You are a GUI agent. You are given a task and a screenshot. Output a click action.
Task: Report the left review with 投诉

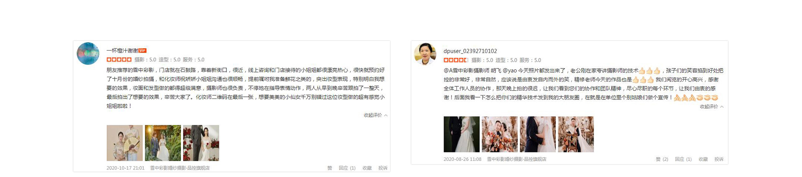click(x=383, y=168)
